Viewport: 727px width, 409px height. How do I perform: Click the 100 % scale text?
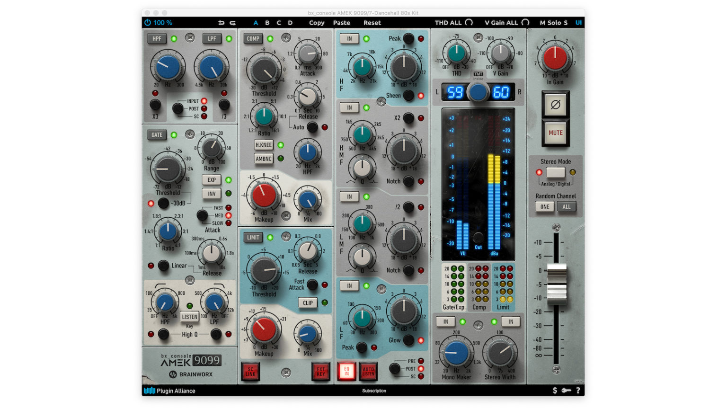(163, 22)
